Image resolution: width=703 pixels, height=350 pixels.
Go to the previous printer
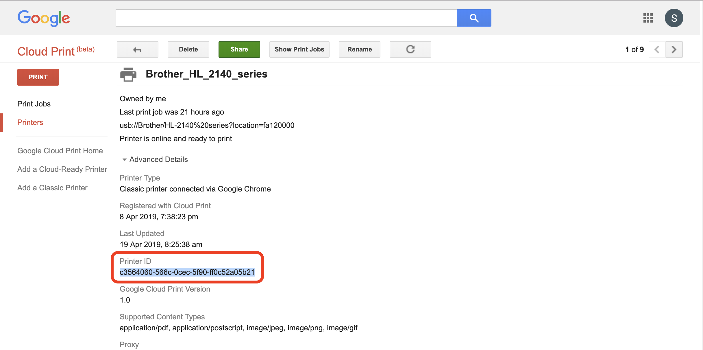click(657, 49)
